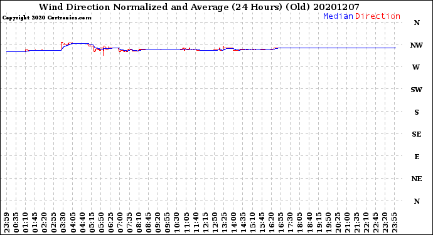Screen dimensions: 433x235
Task: Click the 'N' axis label above NW
Action: (x=417, y=23)
